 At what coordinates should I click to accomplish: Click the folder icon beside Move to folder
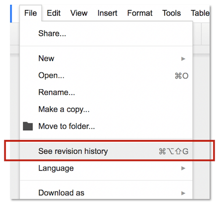point(28,126)
